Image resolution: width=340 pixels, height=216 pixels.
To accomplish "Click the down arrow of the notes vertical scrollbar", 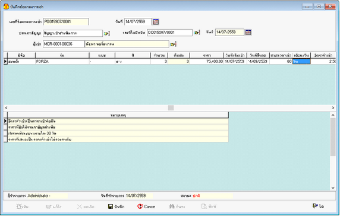I will (333, 188).
